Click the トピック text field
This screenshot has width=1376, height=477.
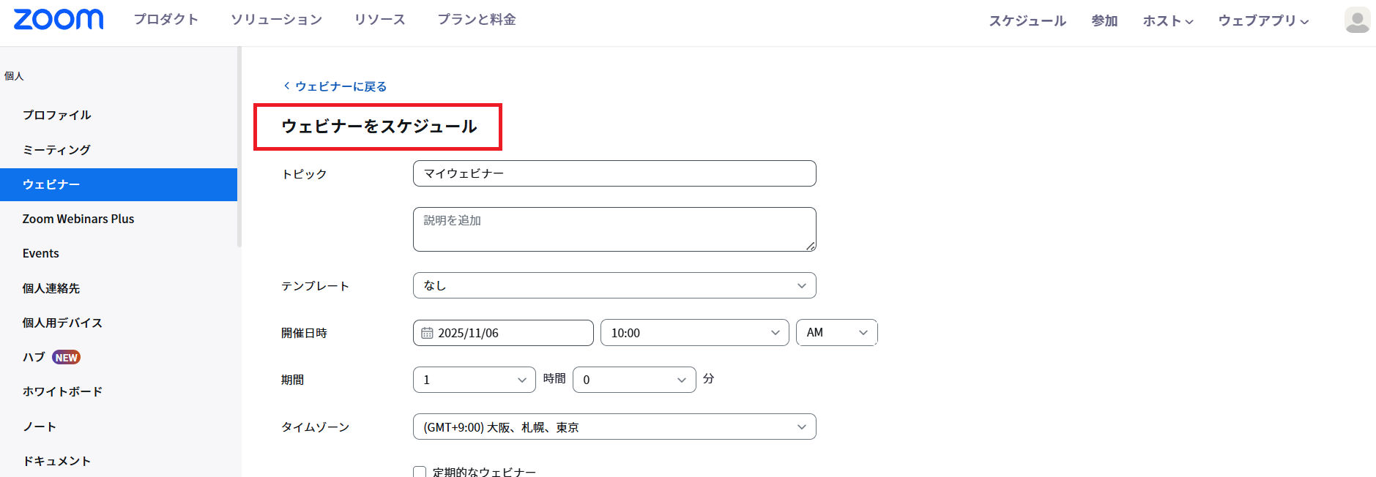pos(614,173)
